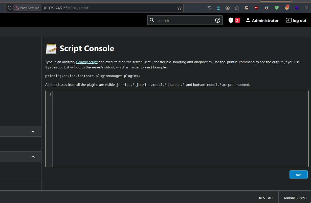Show site info via Not Secure padlock
Viewport: 311px width, 203px height.
(27, 8)
